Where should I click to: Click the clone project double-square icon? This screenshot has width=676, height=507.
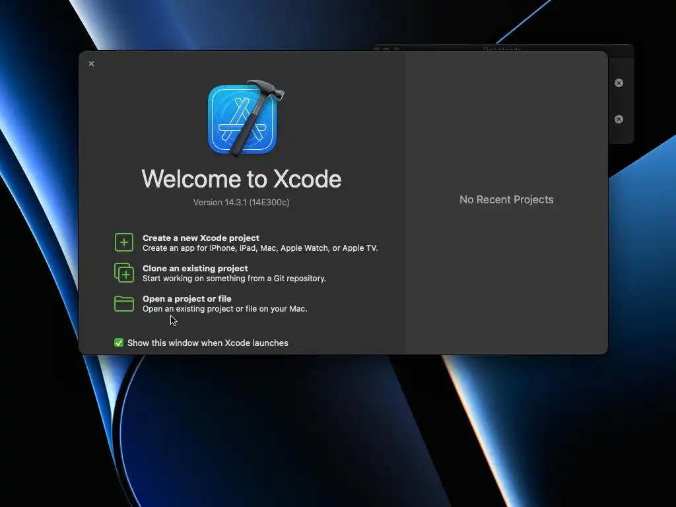(123, 273)
